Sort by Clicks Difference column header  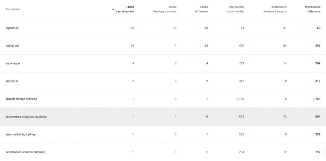coord(201,9)
